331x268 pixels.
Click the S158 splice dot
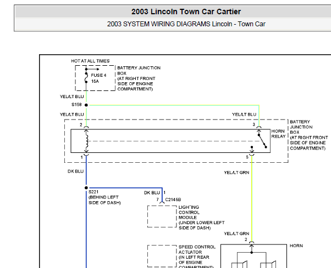[x=86, y=105]
